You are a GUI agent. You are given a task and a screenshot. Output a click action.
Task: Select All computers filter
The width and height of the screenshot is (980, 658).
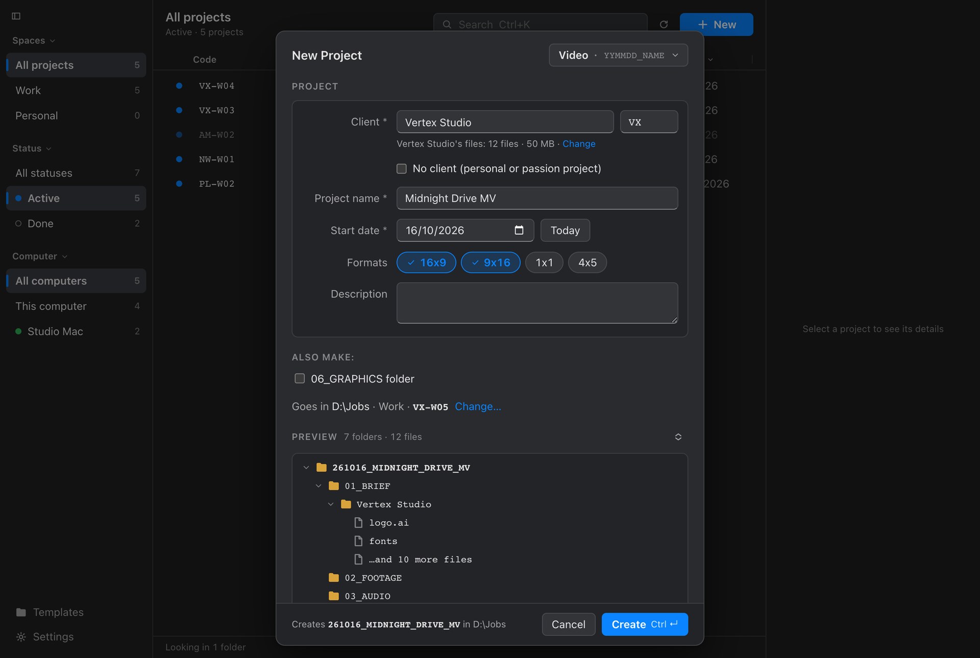point(76,281)
